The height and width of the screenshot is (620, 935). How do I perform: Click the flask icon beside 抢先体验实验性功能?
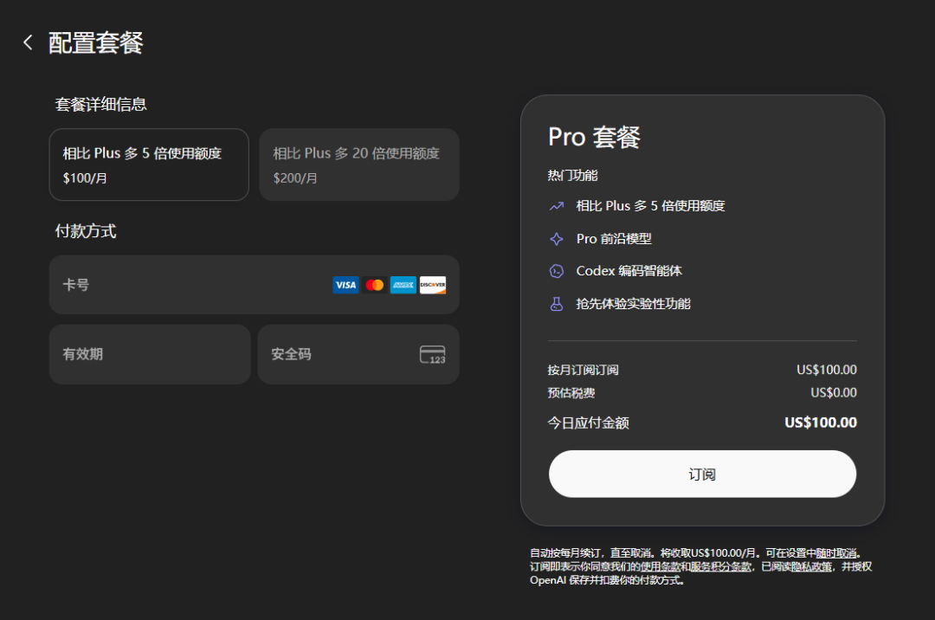point(557,304)
